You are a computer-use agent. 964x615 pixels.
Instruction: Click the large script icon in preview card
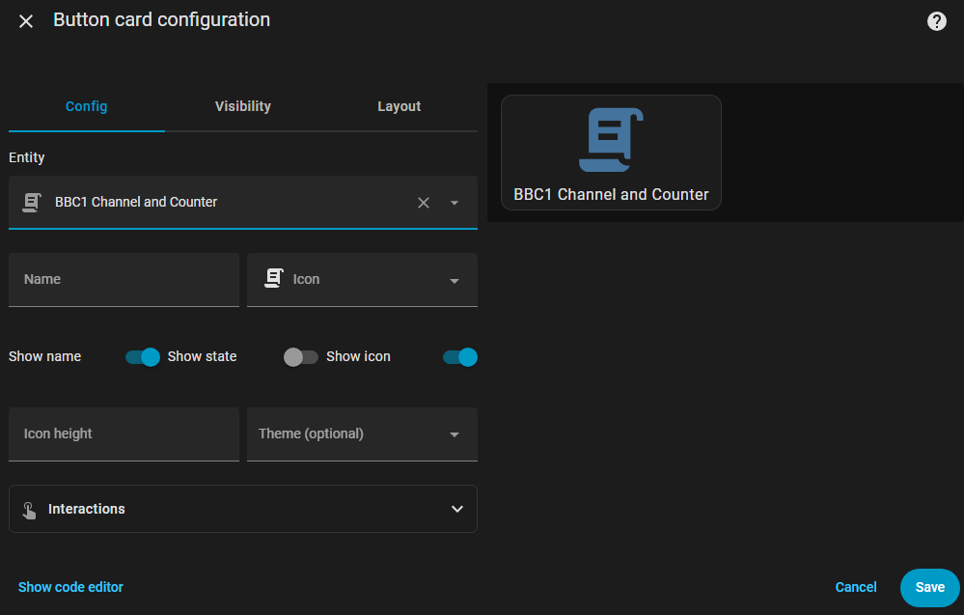[611, 140]
